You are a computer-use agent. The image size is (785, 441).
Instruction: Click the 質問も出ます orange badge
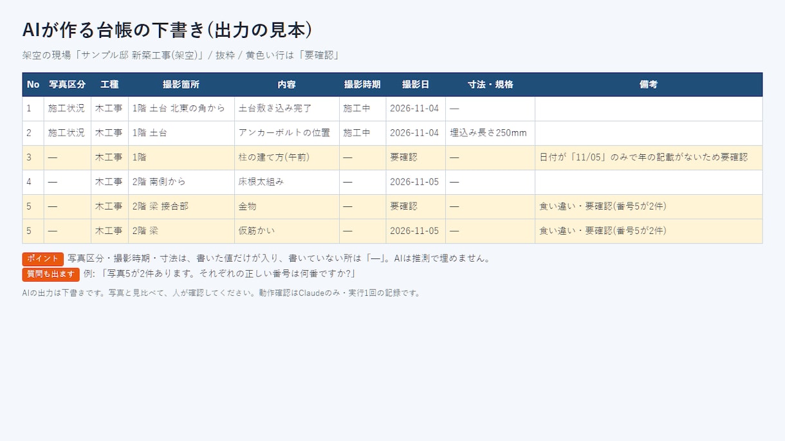click(x=51, y=274)
